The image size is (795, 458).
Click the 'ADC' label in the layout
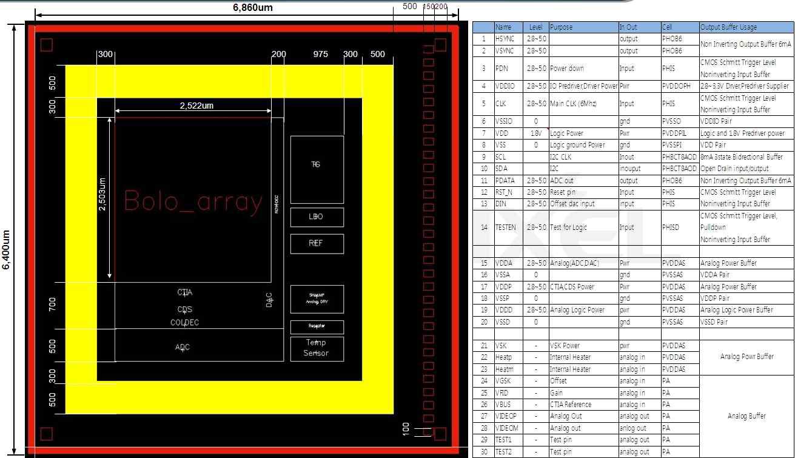point(183,348)
